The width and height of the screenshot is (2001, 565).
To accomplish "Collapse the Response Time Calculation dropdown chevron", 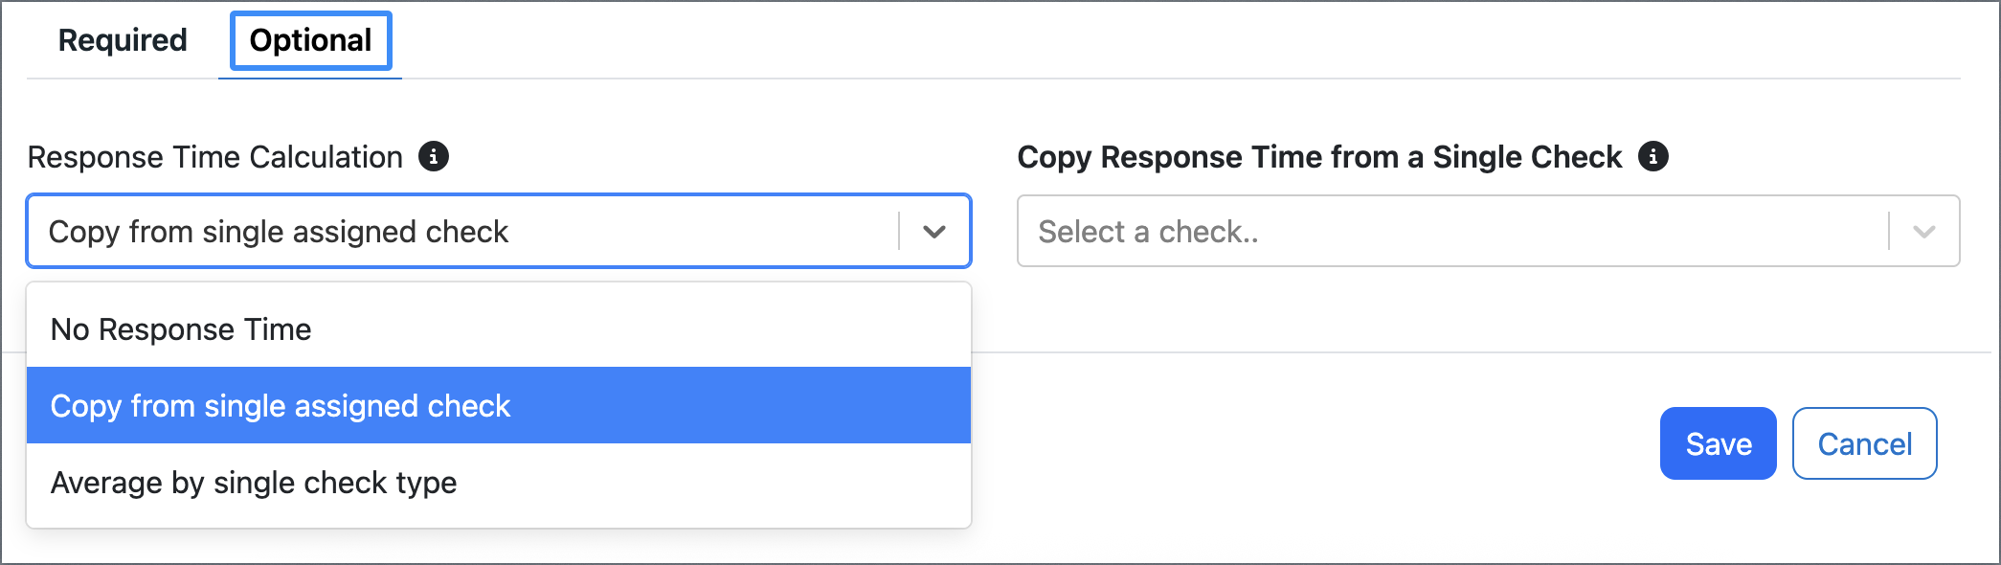I will [x=934, y=231].
